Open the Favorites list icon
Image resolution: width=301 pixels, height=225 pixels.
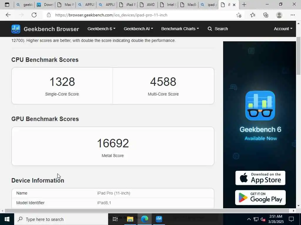tap(253, 15)
